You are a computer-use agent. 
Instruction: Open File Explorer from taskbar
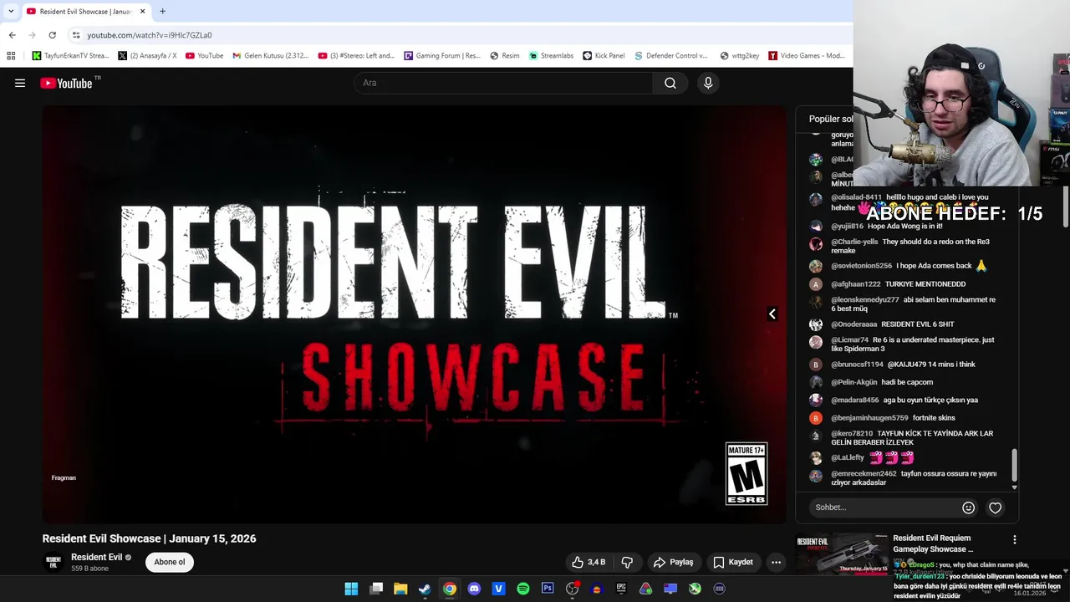click(x=400, y=589)
